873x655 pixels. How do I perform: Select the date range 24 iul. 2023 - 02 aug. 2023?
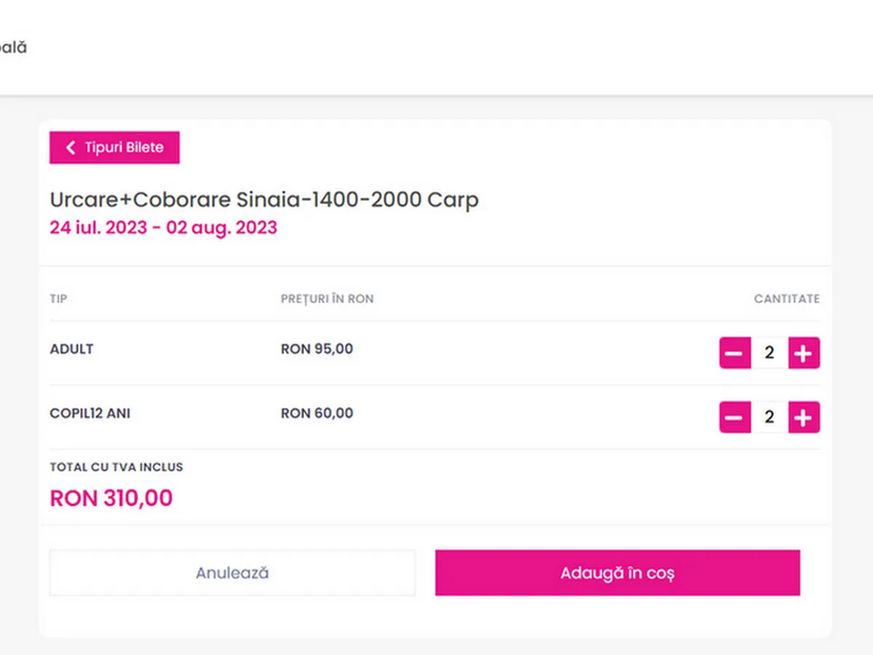click(163, 228)
